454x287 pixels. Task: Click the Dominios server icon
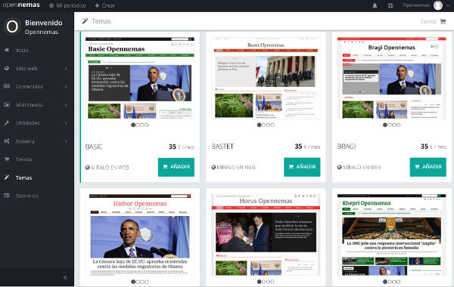(x=7, y=196)
